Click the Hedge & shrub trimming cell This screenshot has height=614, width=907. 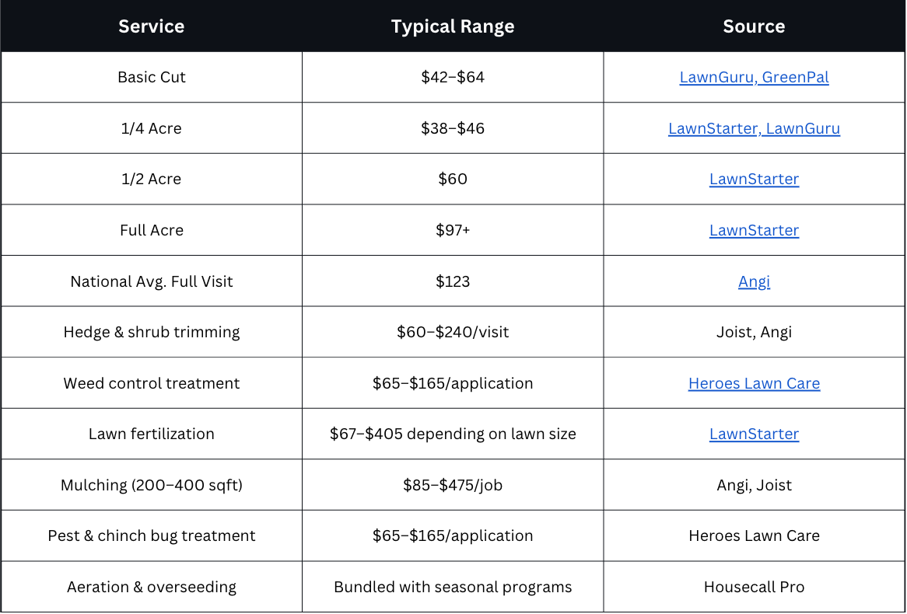pos(152,332)
